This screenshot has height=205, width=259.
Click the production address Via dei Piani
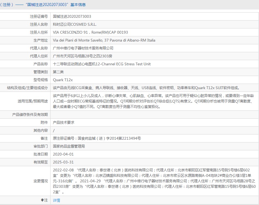coord(104,40)
